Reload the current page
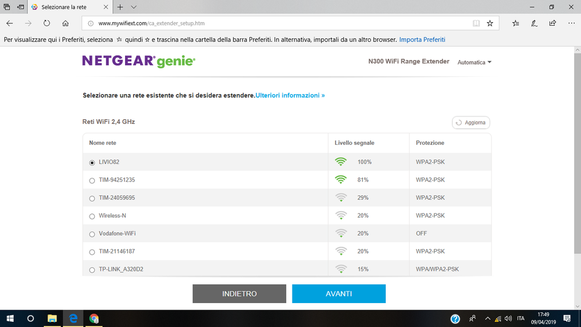The width and height of the screenshot is (581, 327). [47, 23]
